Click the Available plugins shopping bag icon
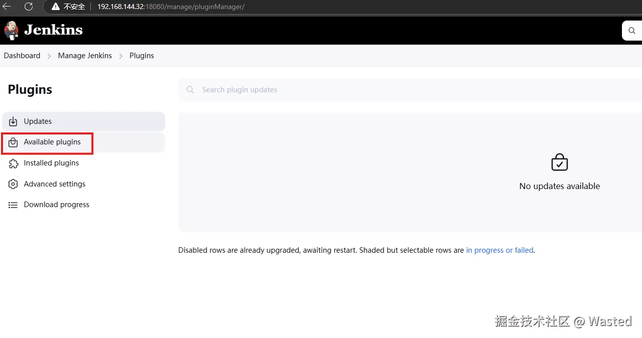This screenshot has width=642, height=338. point(13,142)
